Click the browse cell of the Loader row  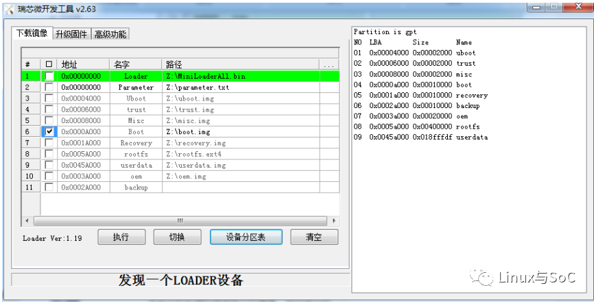[x=329, y=77]
